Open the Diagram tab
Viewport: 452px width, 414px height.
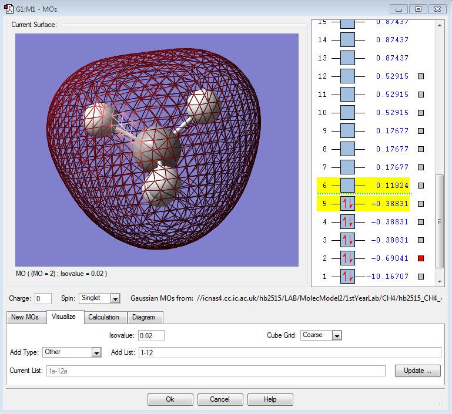coord(143,317)
